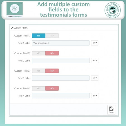Open the language dropdown for Field 2 Label
The image size is (126, 126).
coord(95,60)
